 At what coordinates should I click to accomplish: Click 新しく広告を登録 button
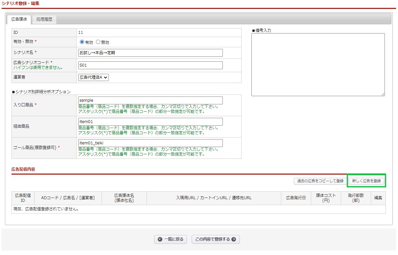point(366,181)
